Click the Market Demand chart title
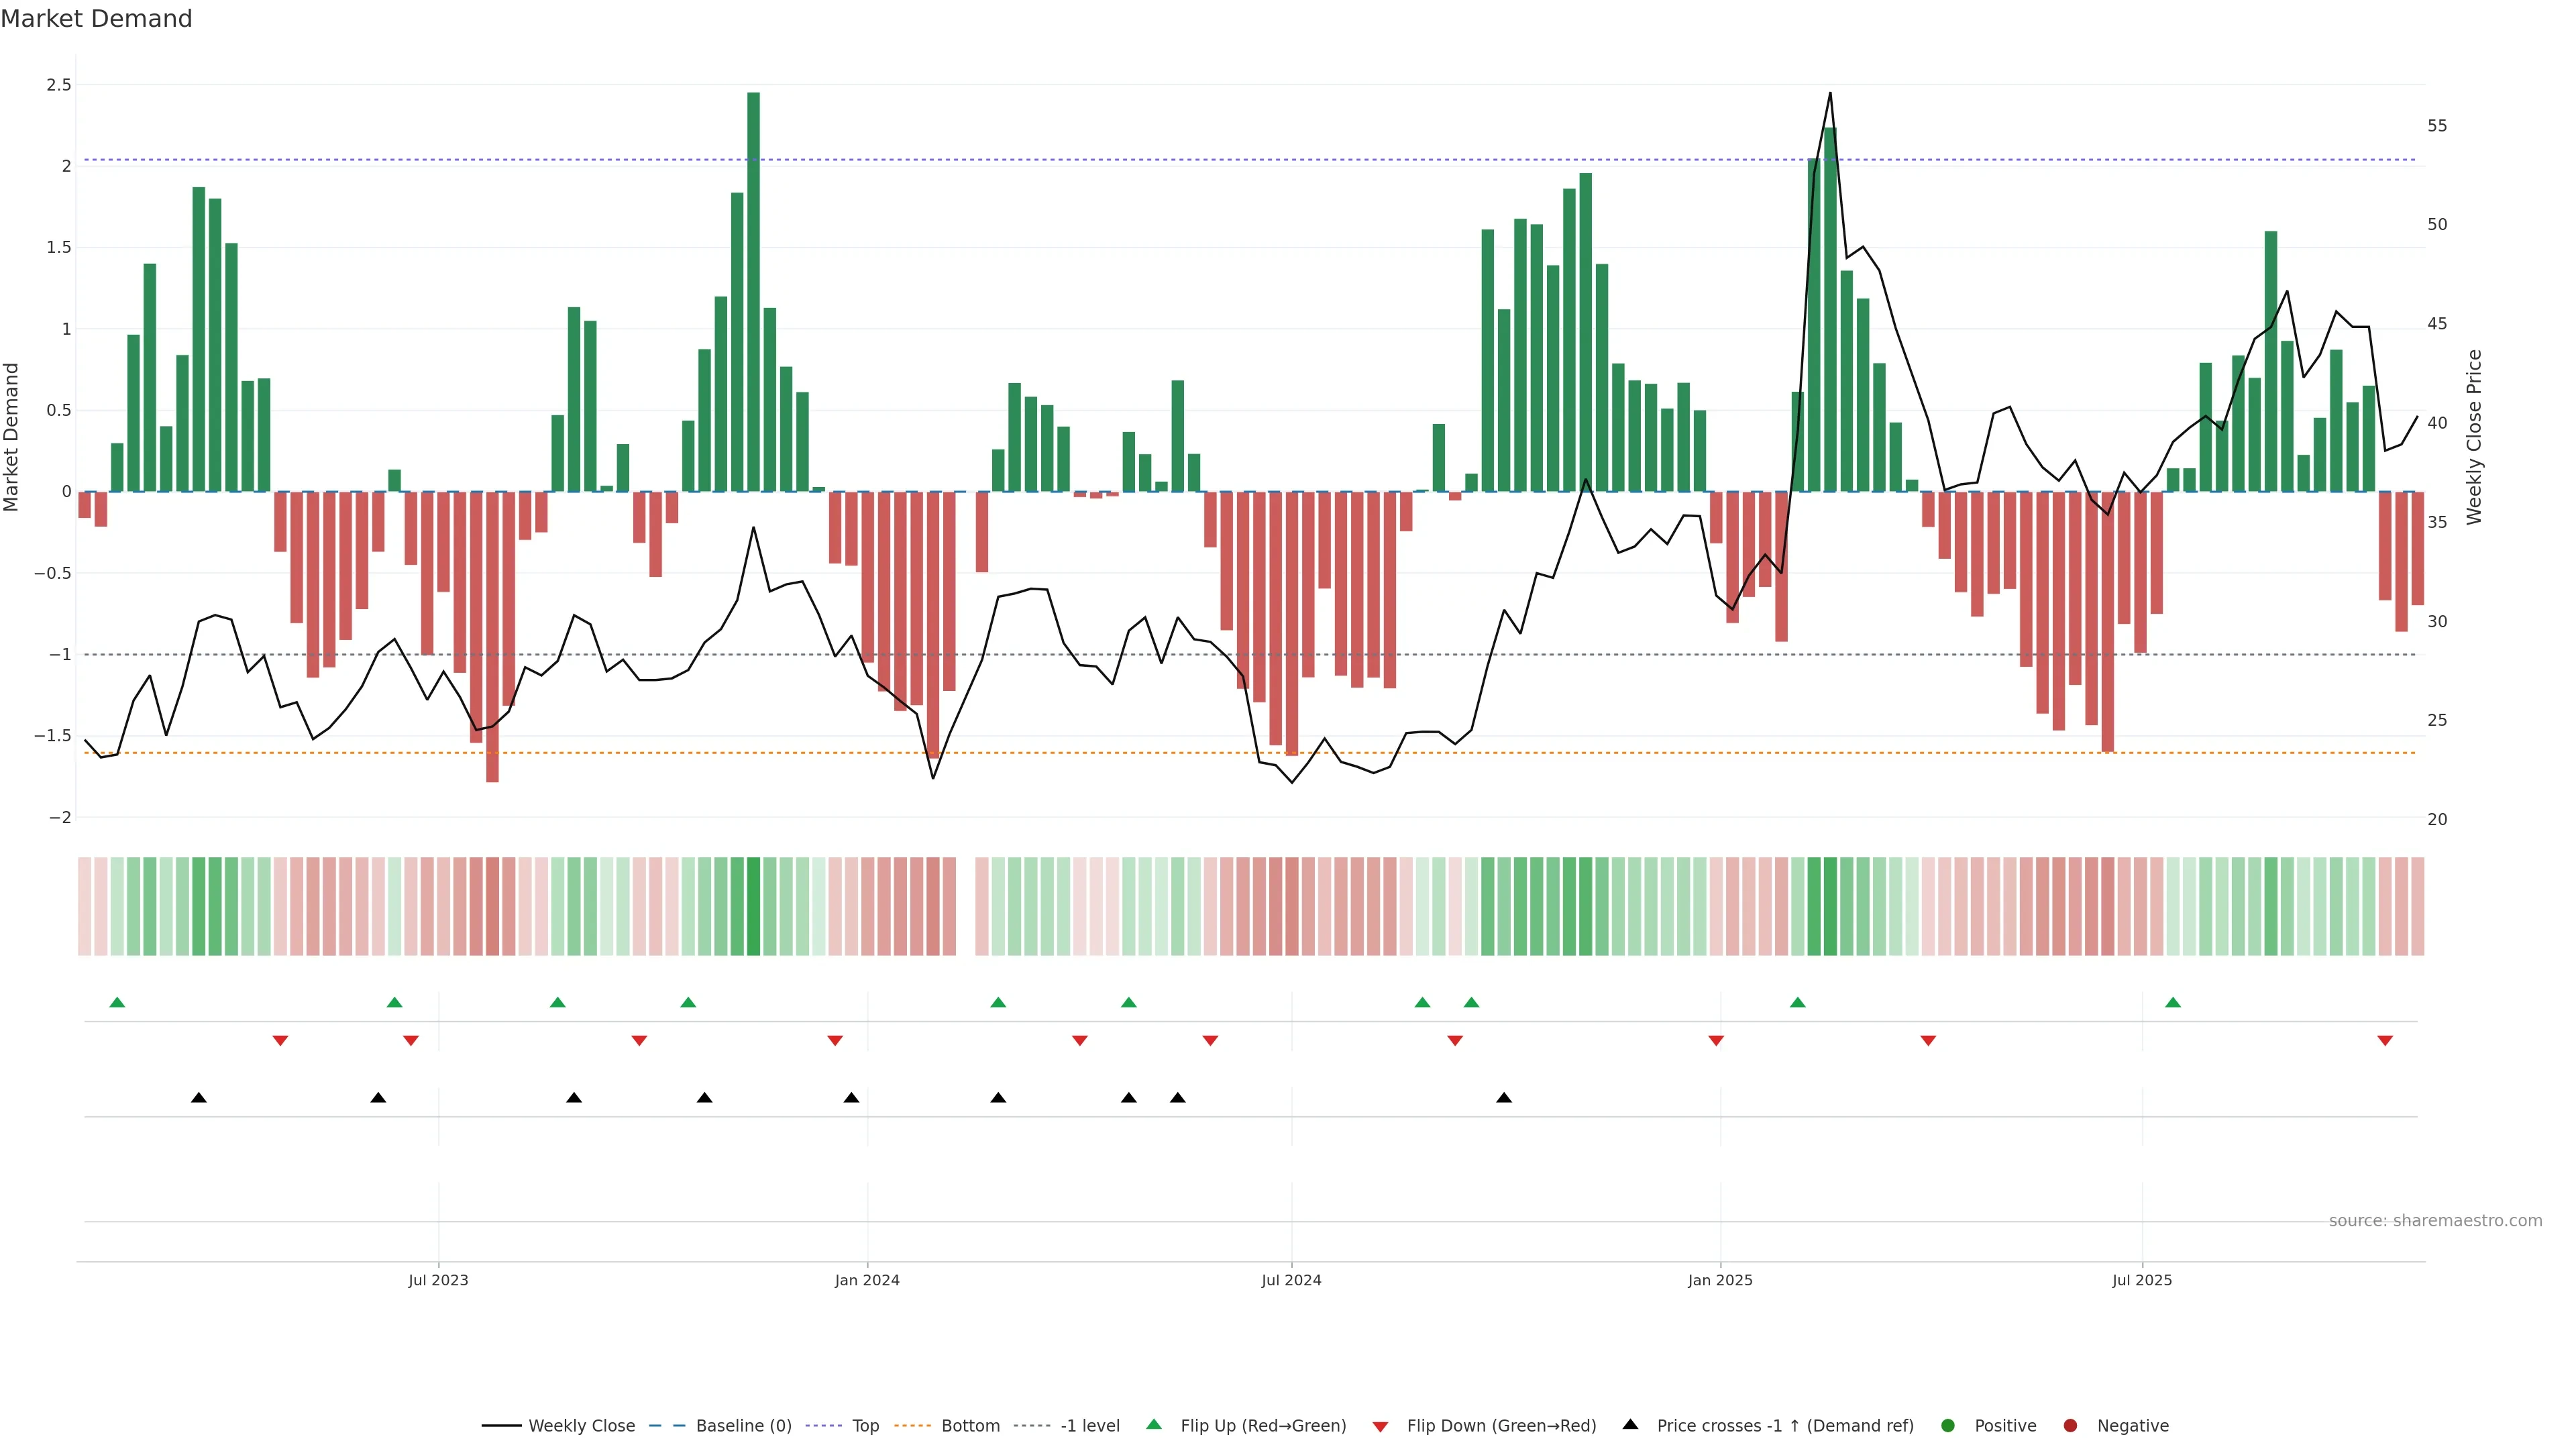This screenshot has height=1449, width=2576. coord(96,19)
